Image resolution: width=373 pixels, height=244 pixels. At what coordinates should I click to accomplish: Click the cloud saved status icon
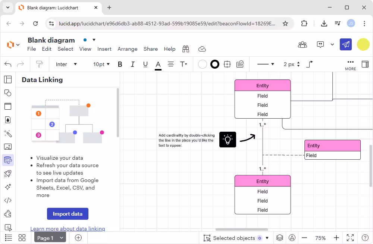coord(202,49)
